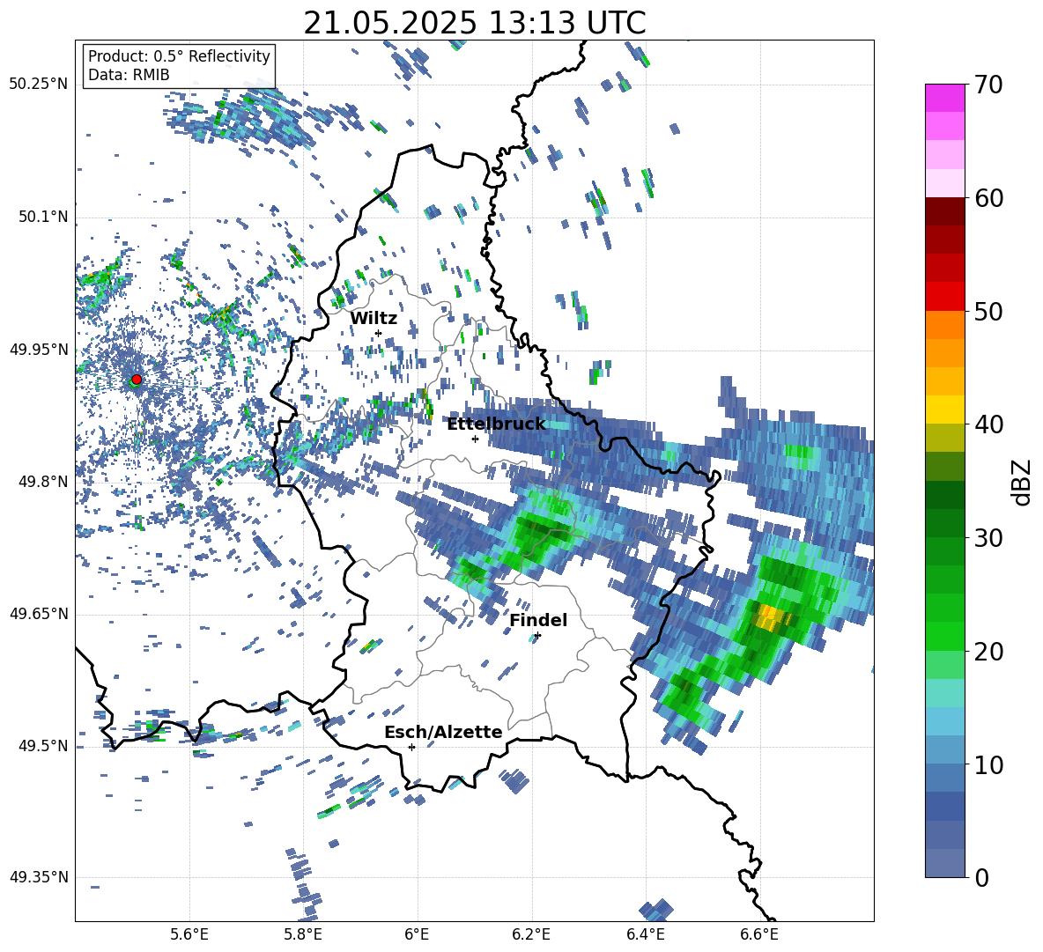Click the 50 tick on colorbar

coord(988,311)
